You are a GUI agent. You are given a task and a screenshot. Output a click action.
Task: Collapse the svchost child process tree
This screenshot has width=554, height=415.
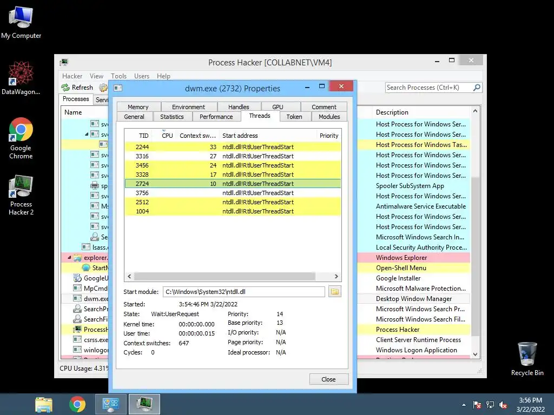(x=87, y=134)
